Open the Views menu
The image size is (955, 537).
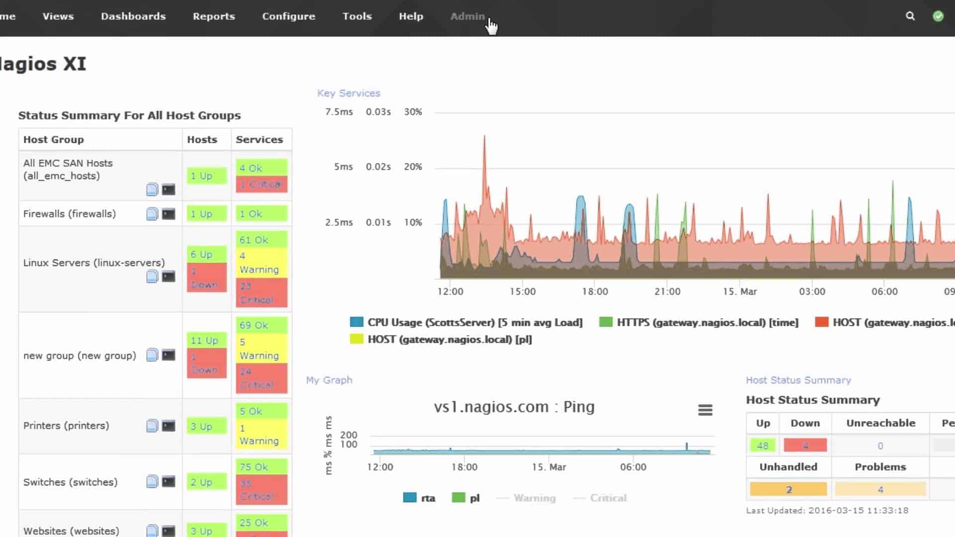(x=58, y=16)
